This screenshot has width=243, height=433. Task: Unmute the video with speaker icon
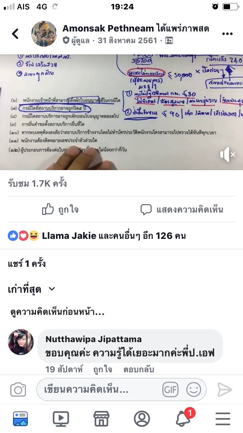pos(228,155)
